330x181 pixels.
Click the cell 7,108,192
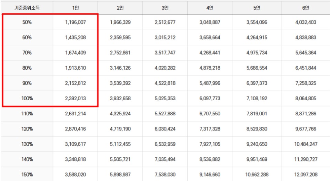click(257, 98)
